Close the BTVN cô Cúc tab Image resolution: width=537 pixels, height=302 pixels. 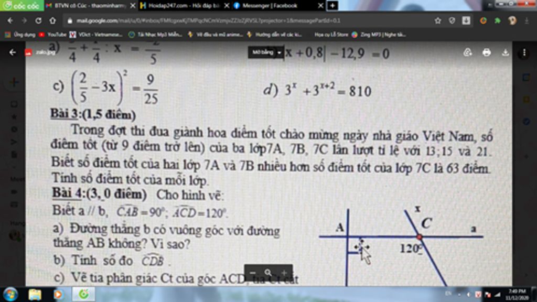[x=133, y=5]
